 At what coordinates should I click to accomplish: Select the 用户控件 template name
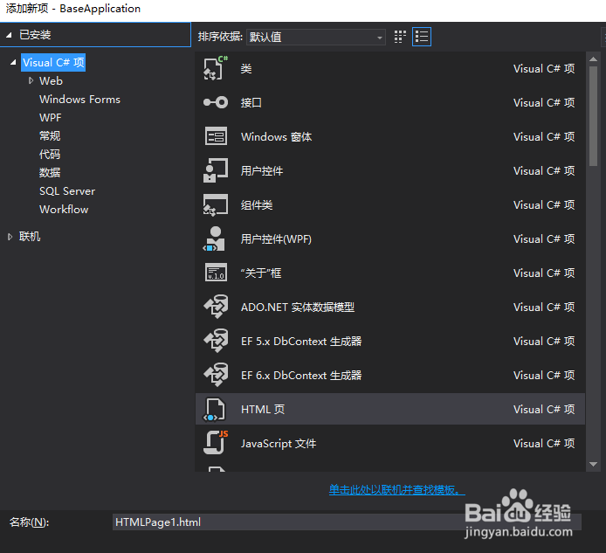click(x=262, y=170)
